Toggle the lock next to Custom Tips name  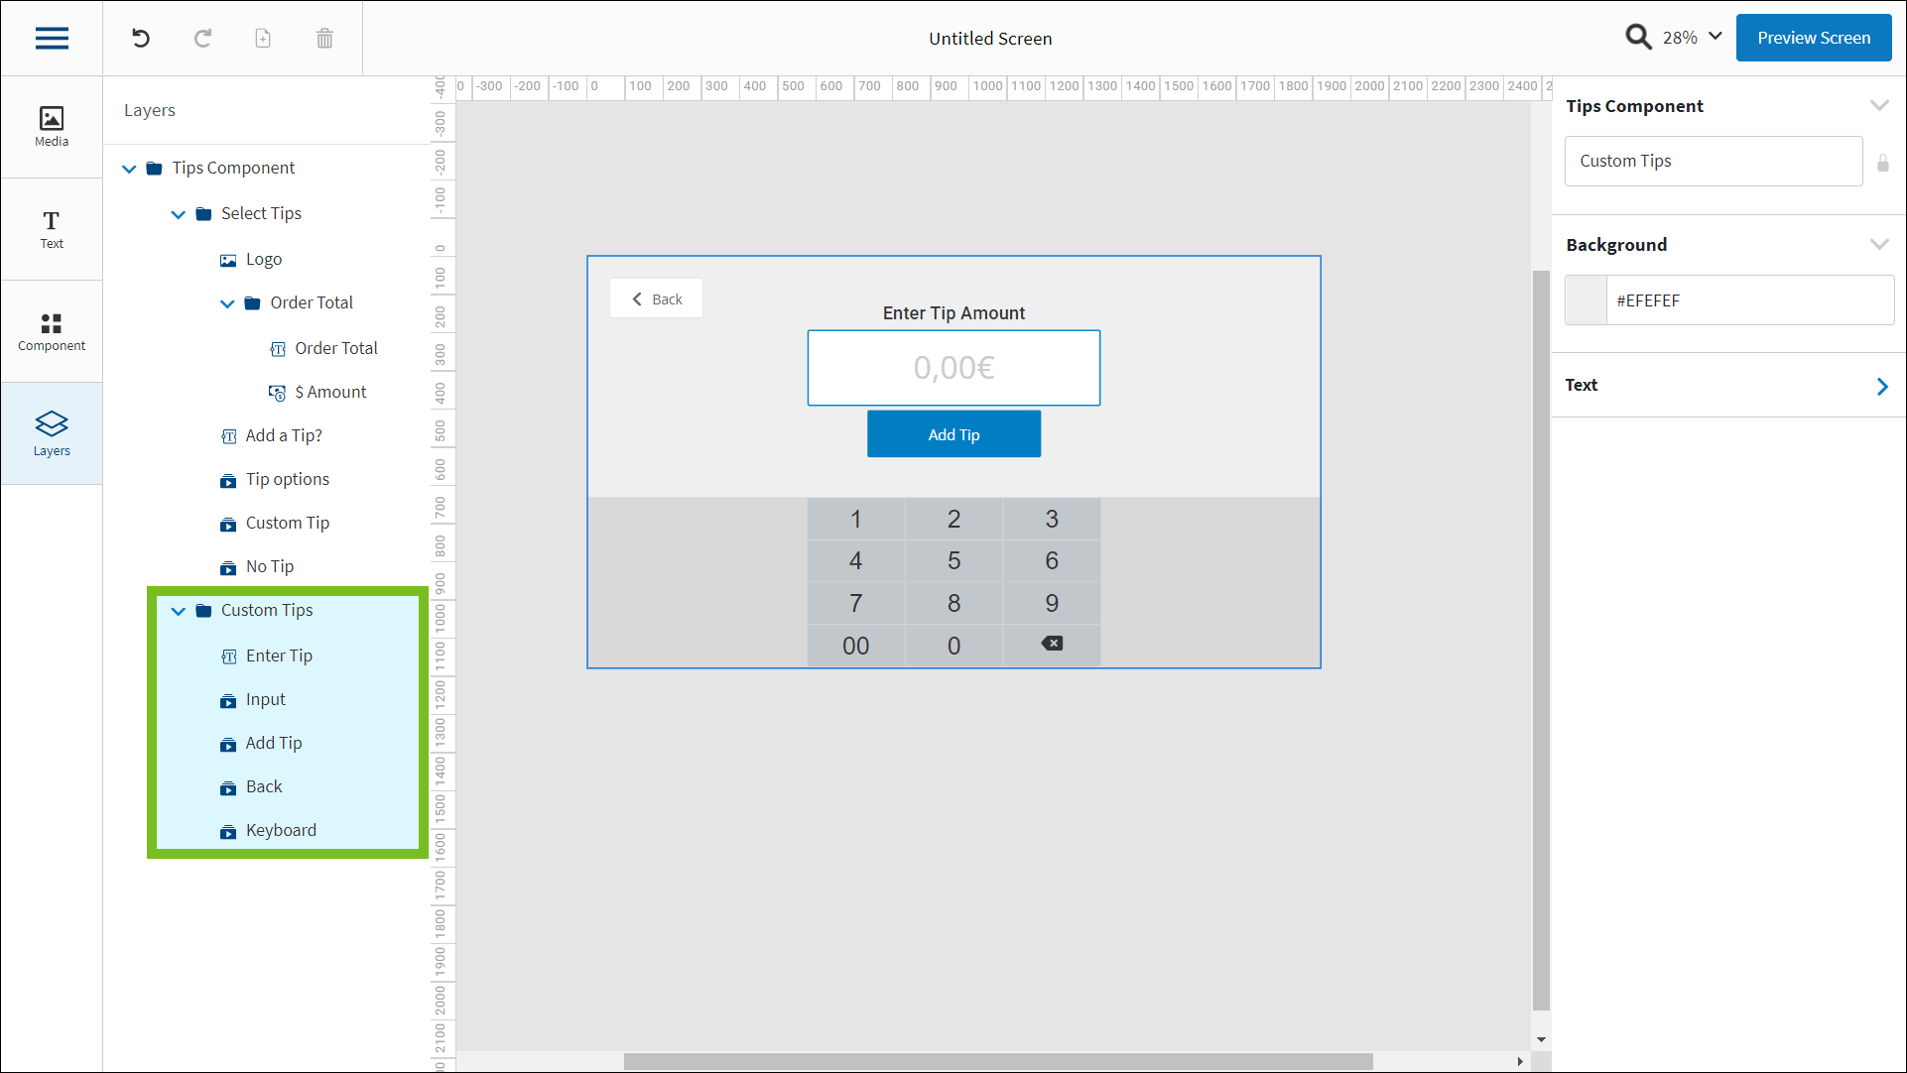(x=1882, y=163)
